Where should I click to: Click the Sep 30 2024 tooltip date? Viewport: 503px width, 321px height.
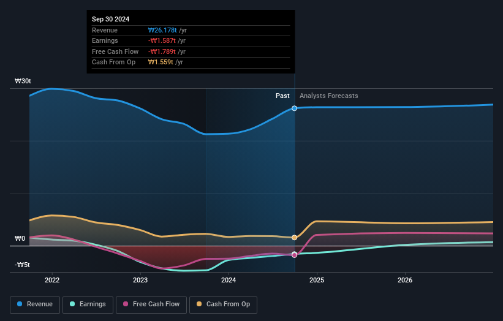pos(111,19)
